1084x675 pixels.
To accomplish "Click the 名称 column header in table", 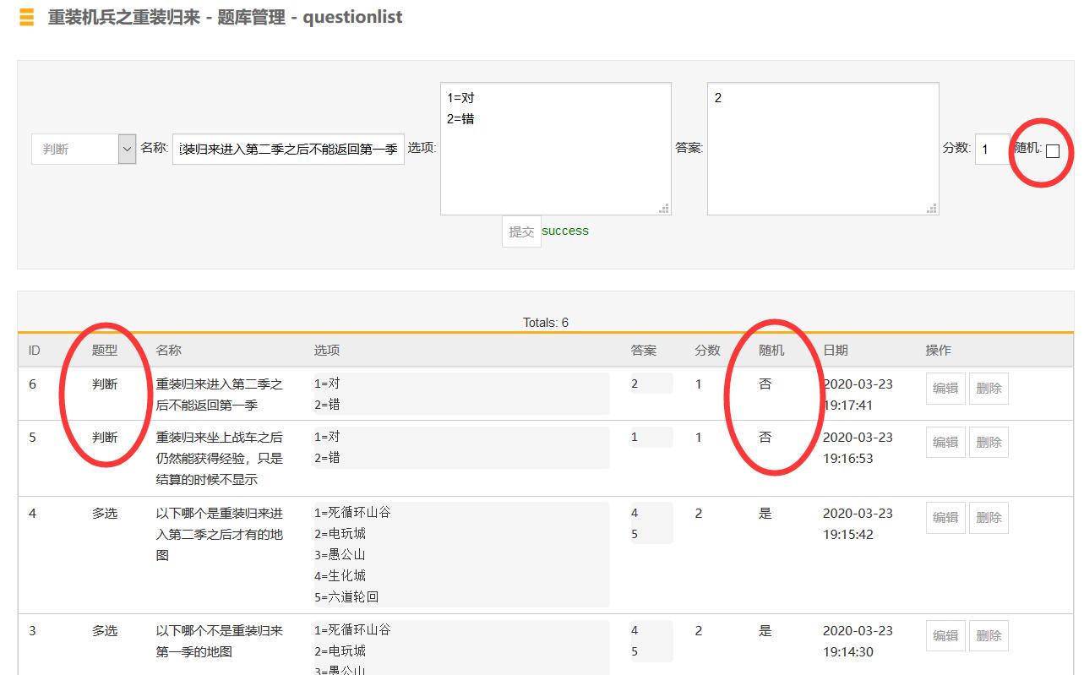I will coord(168,350).
